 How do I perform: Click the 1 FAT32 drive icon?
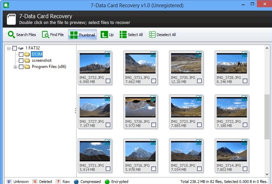[x=21, y=48]
